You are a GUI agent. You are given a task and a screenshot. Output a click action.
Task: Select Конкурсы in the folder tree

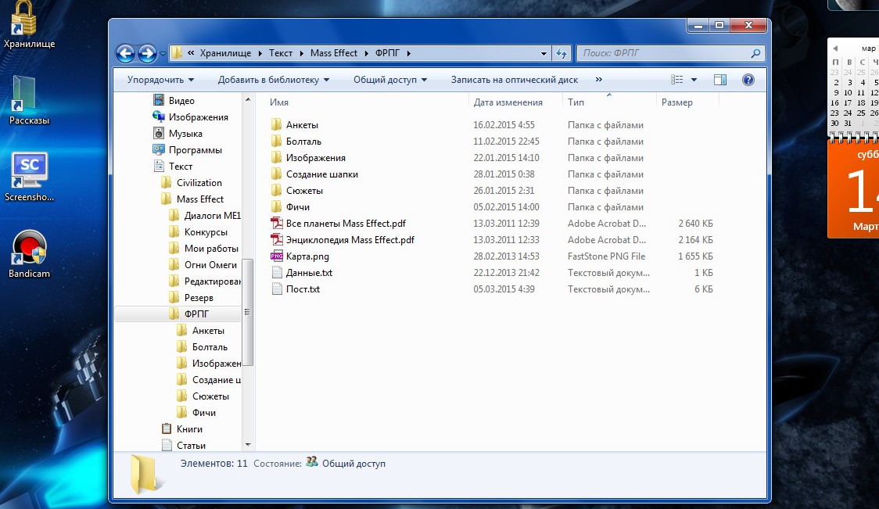click(206, 232)
